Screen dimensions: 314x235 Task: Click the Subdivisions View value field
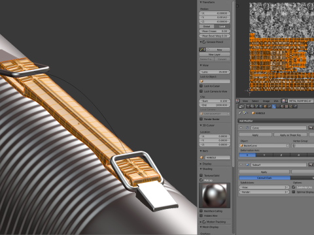(x=264, y=187)
